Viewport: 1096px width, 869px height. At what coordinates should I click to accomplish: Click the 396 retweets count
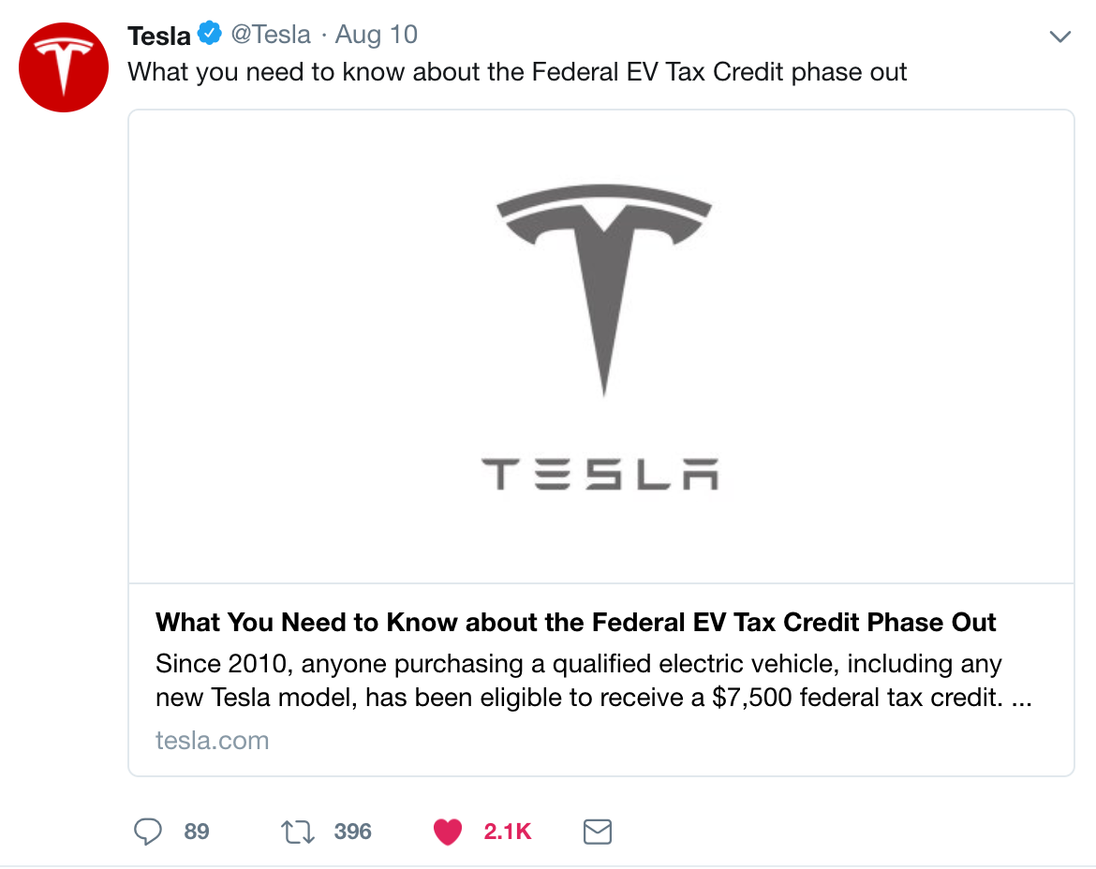point(352,832)
